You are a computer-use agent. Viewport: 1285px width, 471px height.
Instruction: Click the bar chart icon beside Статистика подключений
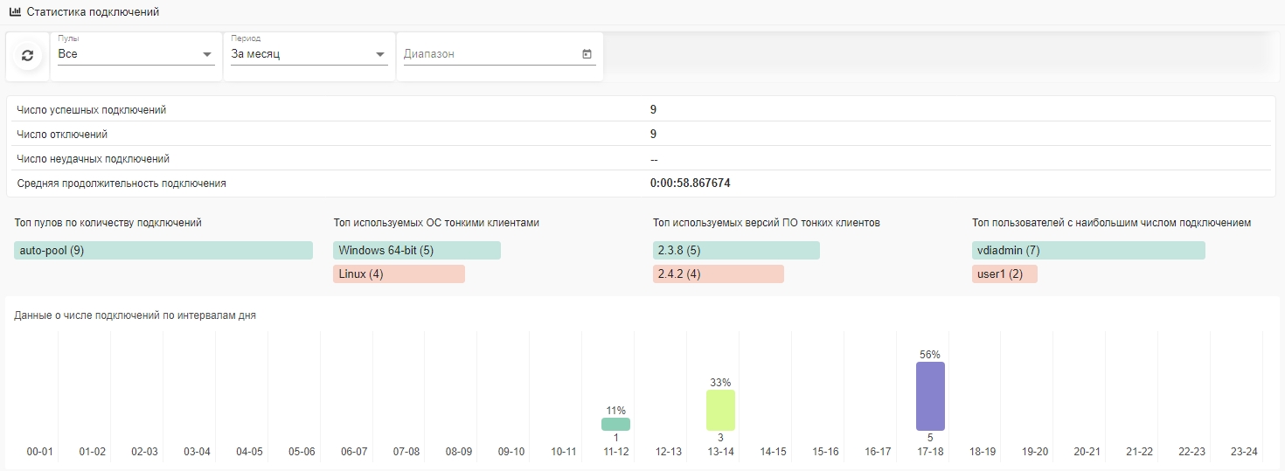(x=15, y=12)
